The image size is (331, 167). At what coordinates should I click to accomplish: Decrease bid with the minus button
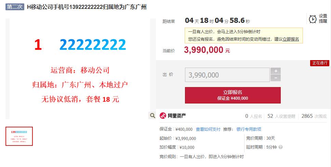276,78
